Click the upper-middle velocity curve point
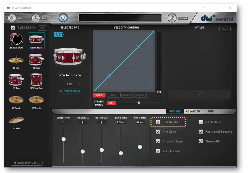252x173 pixels. (138, 47)
